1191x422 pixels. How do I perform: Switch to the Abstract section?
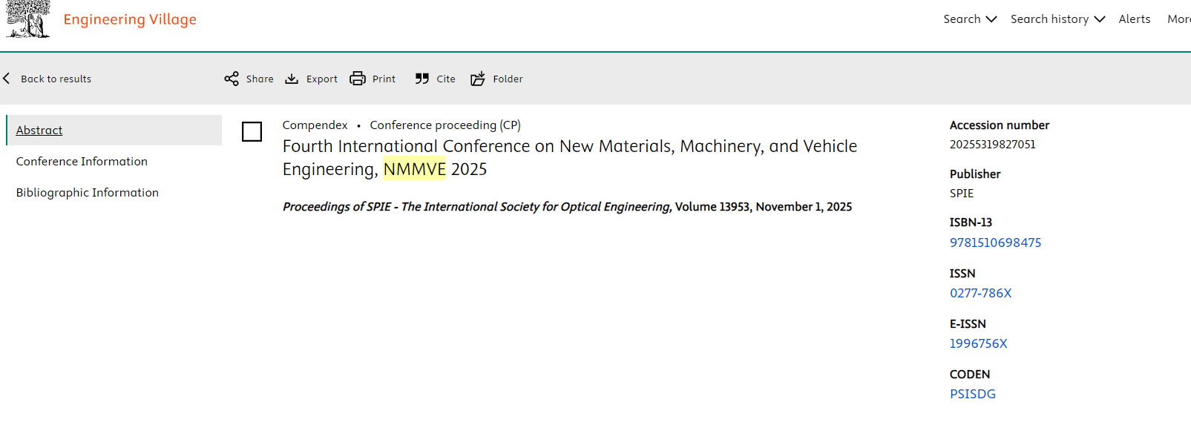(39, 131)
